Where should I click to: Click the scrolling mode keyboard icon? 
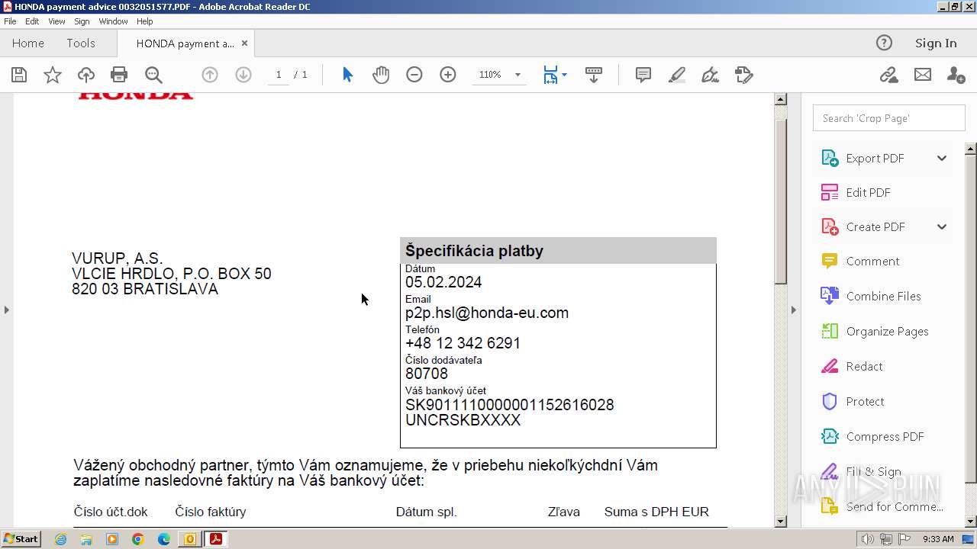[593, 75]
